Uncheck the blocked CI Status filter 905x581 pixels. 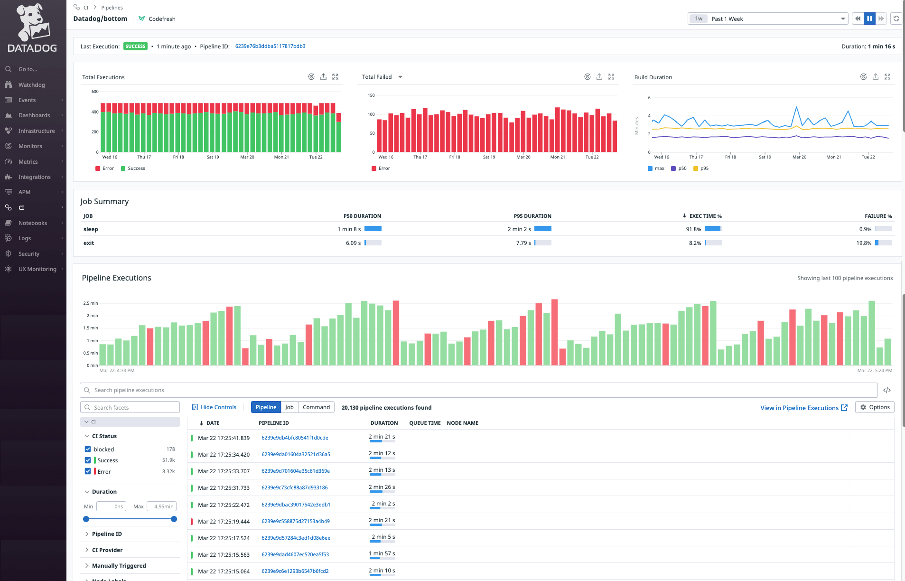[88, 449]
